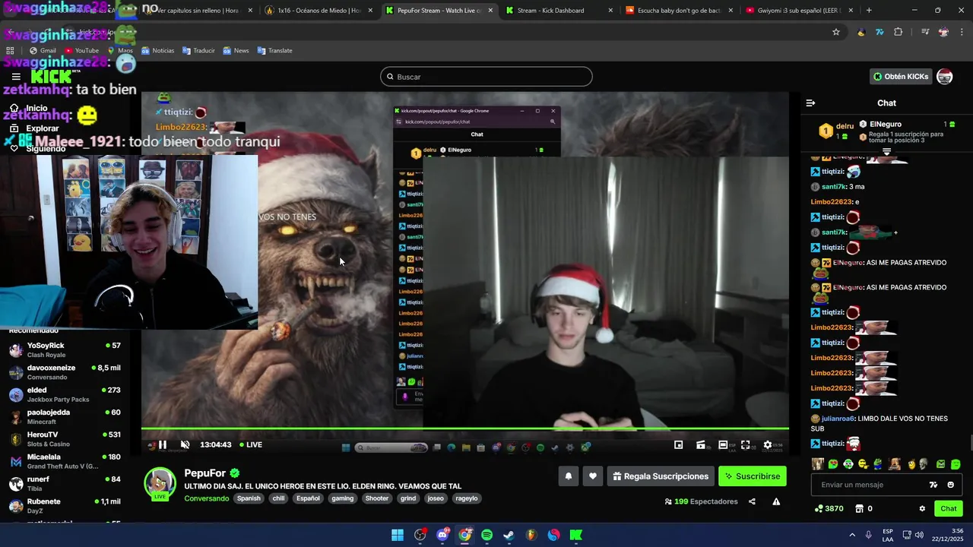Switch to PepuFor Stream browser tab
973x547 pixels.
(439, 11)
